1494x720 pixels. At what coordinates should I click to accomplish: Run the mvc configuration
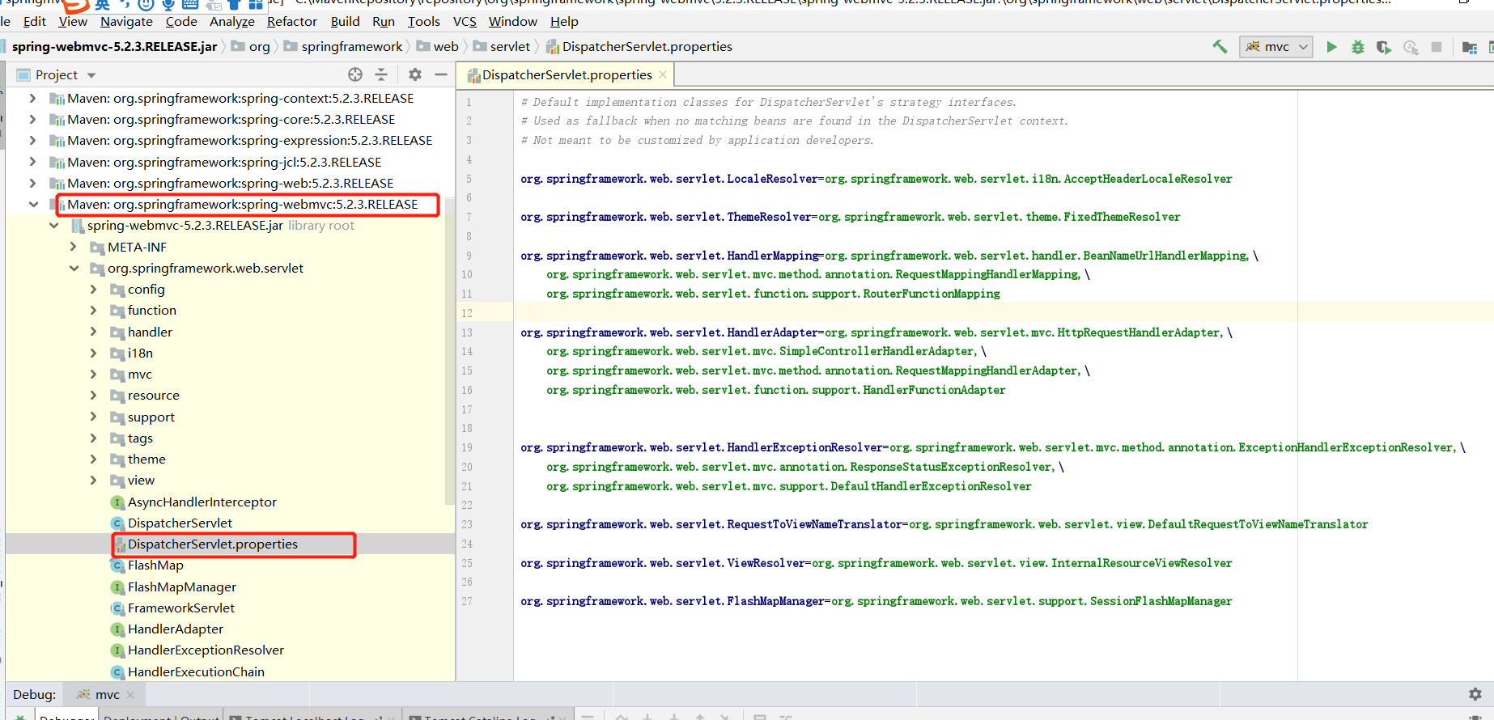tap(1331, 47)
